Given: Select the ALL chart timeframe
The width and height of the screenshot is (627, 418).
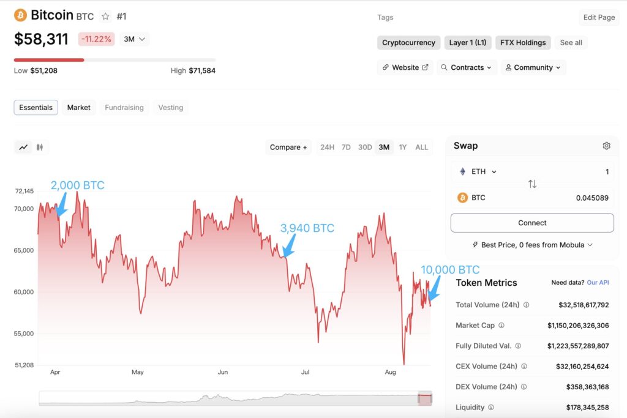Looking at the screenshot, I should point(422,147).
